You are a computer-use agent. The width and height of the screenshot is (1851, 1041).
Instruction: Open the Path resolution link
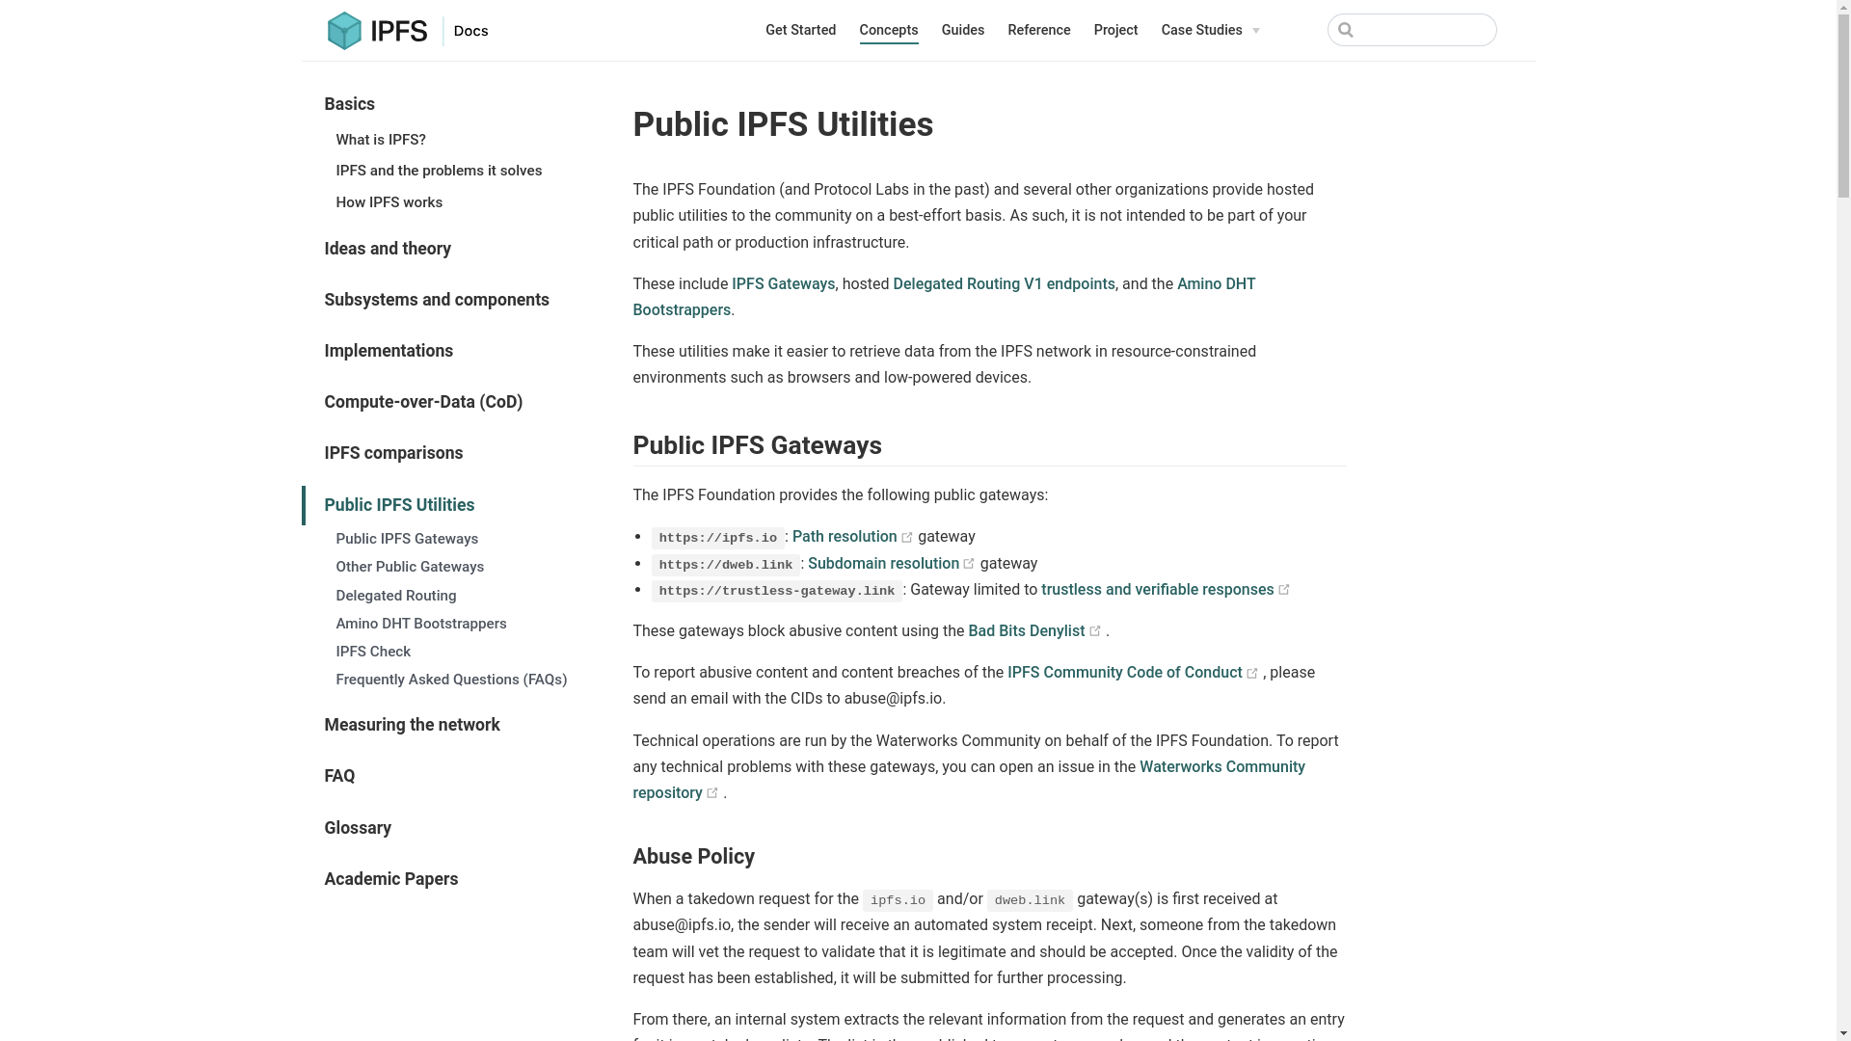845,537
